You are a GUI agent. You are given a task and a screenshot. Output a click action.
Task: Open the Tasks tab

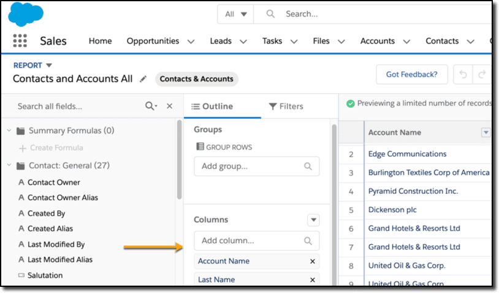tap(272, 41)
